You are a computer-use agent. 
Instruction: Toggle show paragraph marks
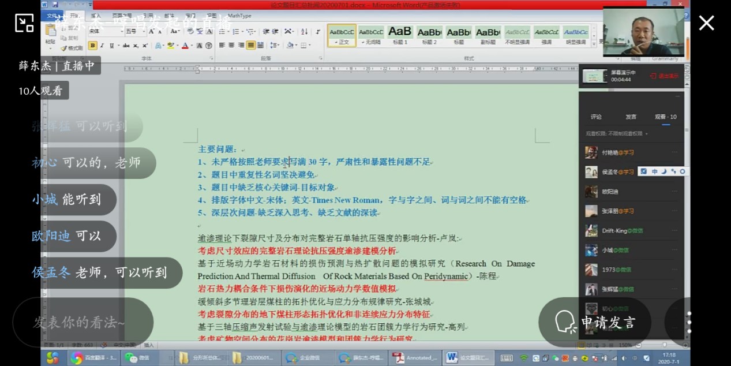318,32
